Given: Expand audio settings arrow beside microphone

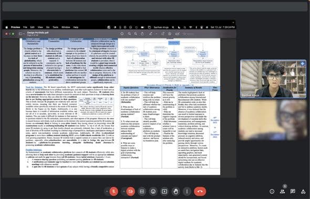Looking at the screenshot, I should (x=107, y=191).
